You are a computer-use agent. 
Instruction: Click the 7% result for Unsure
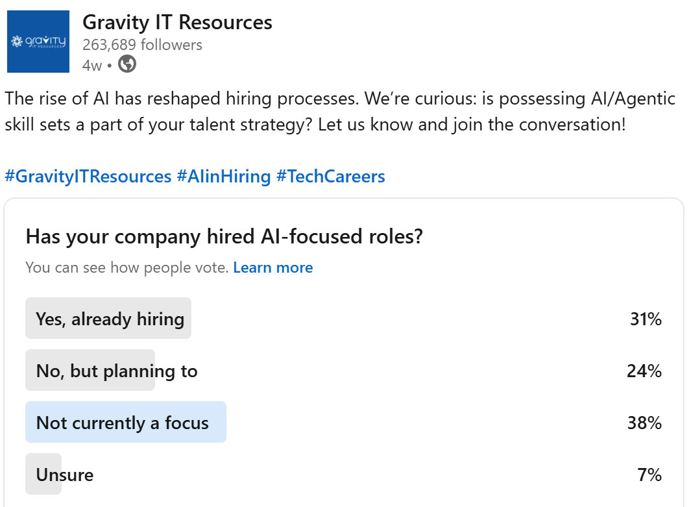[x=649, y=475]
